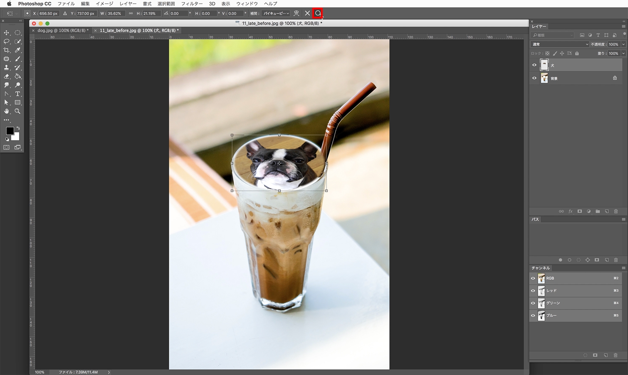Screen dimensions: 628x375
Task: Open the Apple menu
Action: point(9,3)
